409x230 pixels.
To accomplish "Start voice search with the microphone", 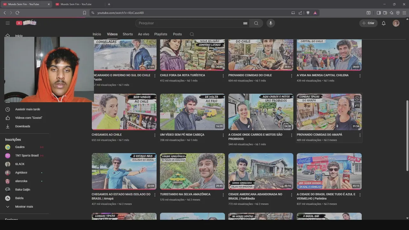I will point(271,23).
